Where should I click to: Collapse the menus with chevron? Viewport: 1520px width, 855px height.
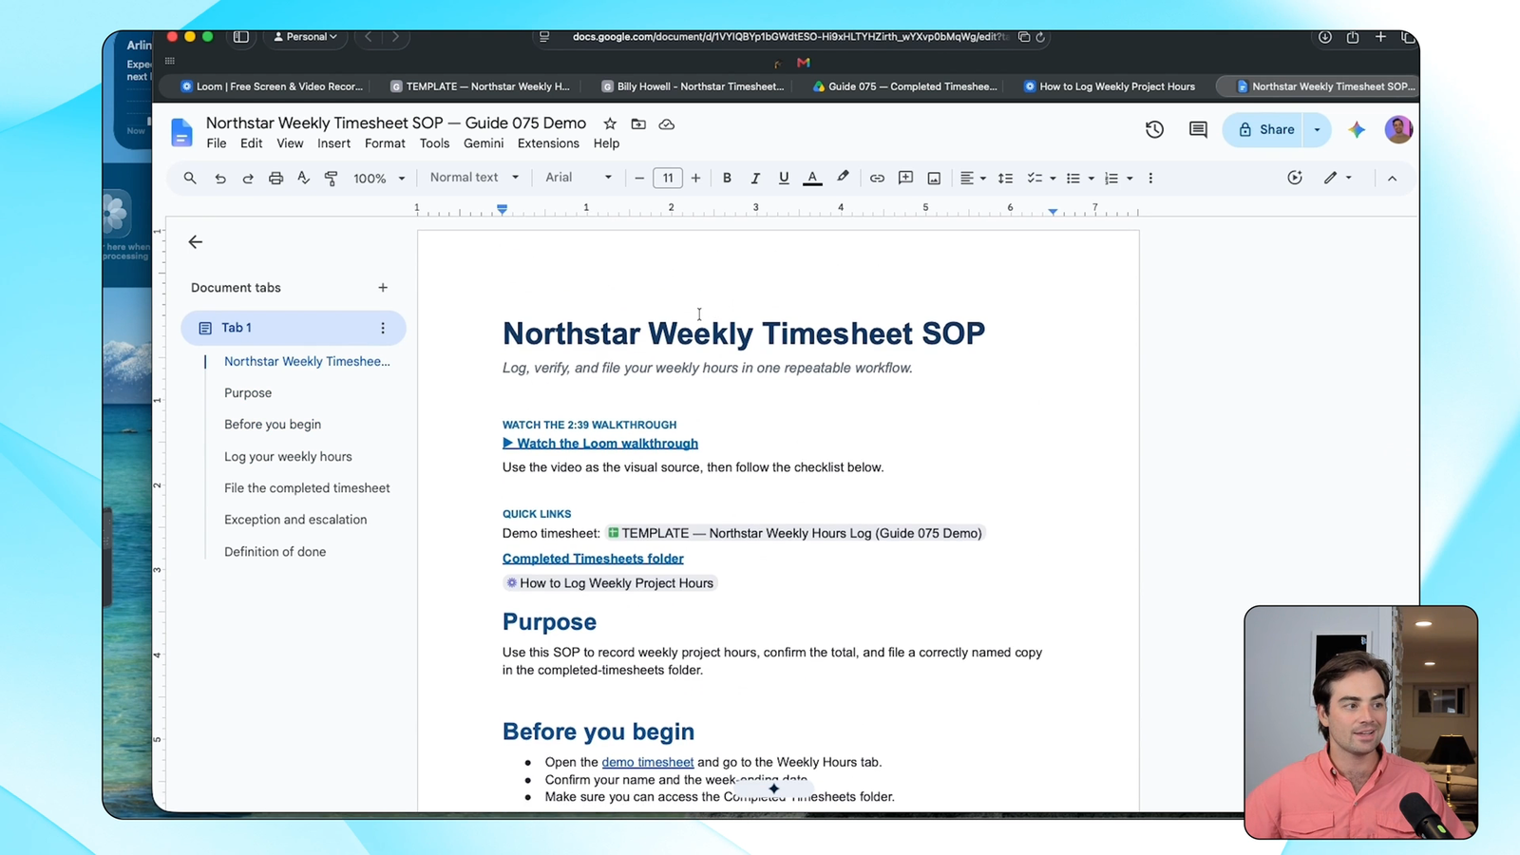[1392, 178]
